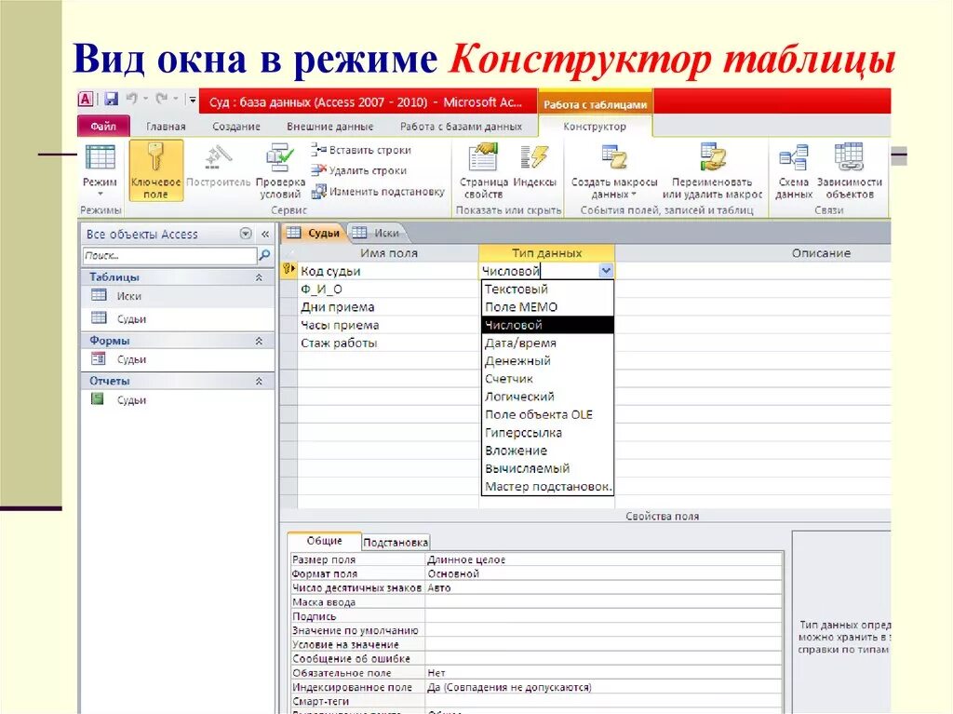Image resolution: width=953 pixels, height=714 pixels.
Task: Select the Ф_И_О field name cell
Action: [388, 290]
